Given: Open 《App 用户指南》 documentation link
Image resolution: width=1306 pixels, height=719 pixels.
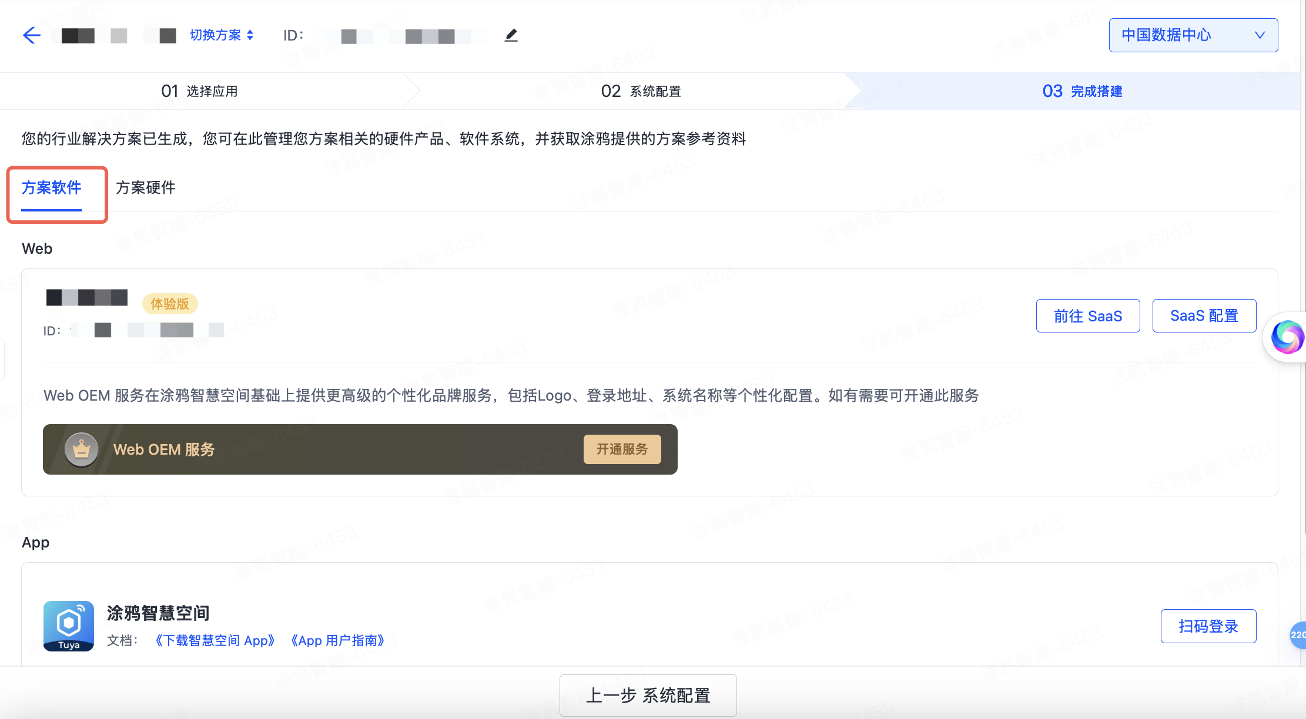Looking at the screenshot, I should pos(337,640).
